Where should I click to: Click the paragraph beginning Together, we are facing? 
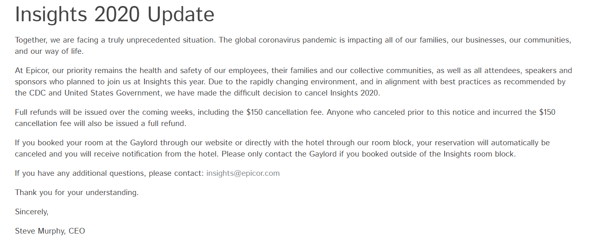pos(293,46)
